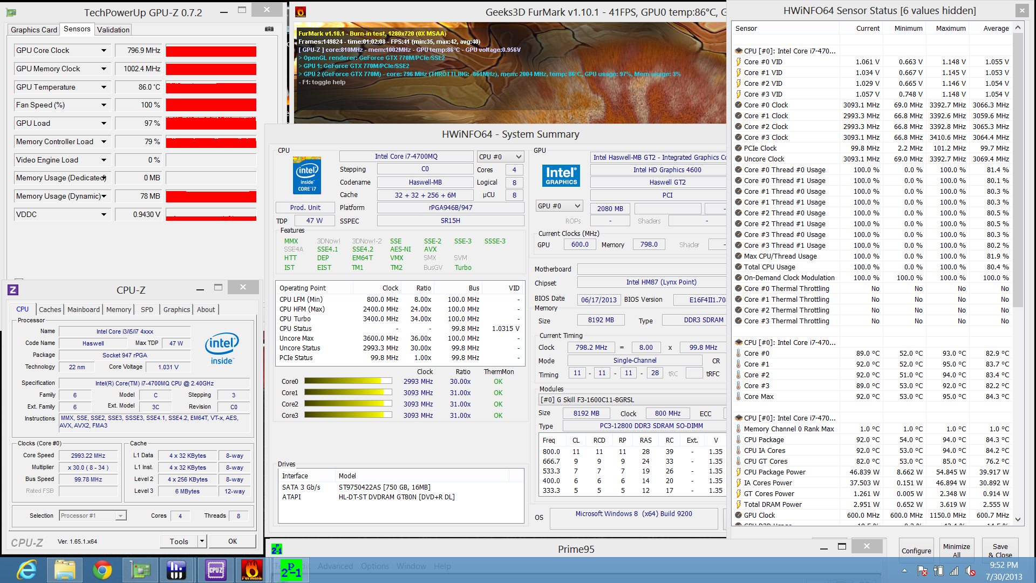Click the Memory Usage (Dynamic) graph in GPU-Z
The width and height of the screenshot is (1036, 583).
(211, 196)
